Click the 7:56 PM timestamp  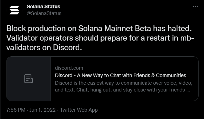point(16,110)
